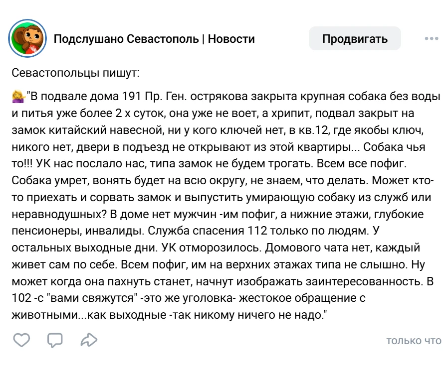The width and height of the screenshot is (445, 370).
Task: Like the post with the heart icon
Action: [21, 340]
